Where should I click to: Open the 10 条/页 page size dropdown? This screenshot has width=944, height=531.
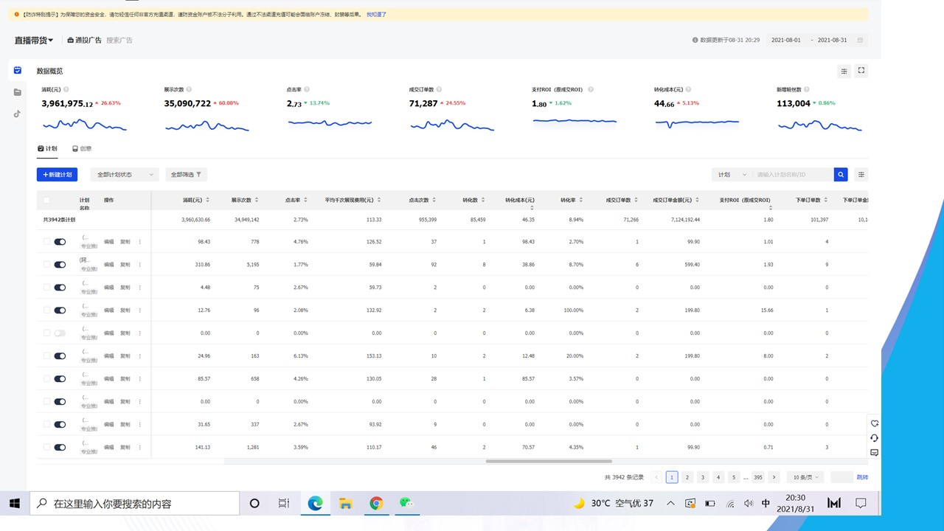(805, 477)
